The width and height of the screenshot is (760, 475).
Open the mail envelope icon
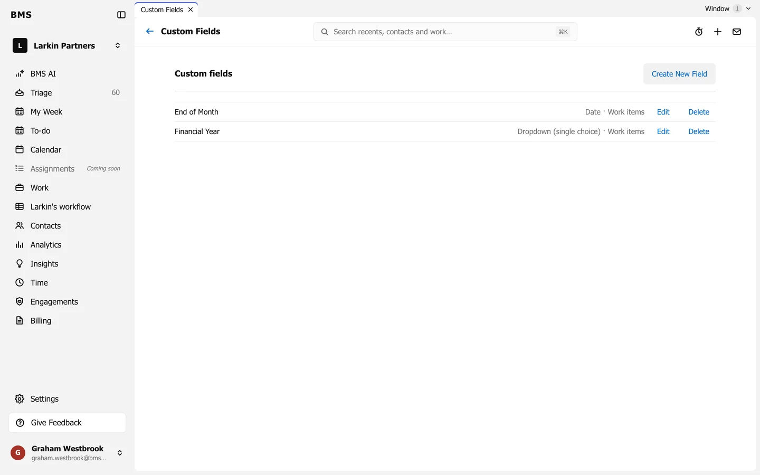(737, 32)
